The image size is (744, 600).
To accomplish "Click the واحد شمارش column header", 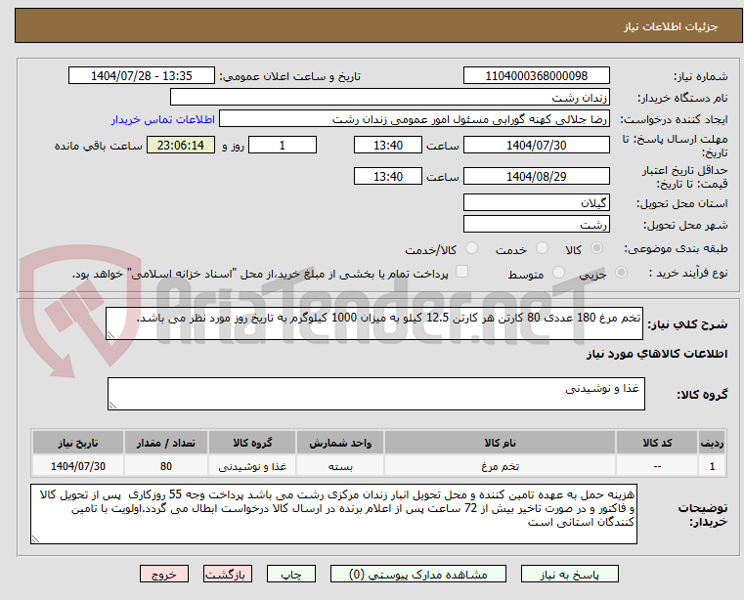I will [339, 443].
